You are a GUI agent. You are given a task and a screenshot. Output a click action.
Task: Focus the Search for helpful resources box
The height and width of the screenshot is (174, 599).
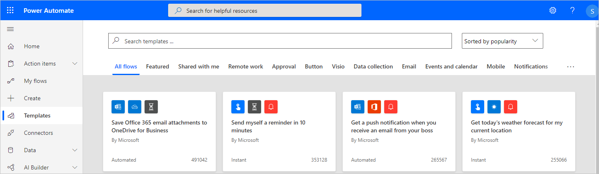pyautogui.click(x=265, y=10)
